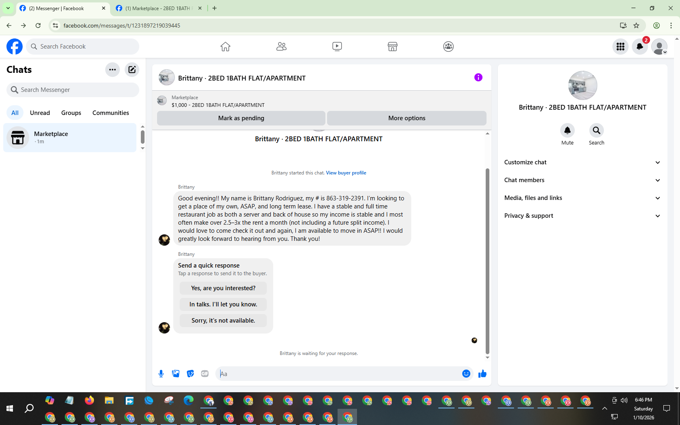This screenshot has height=425, width=680.
Task: Expand Chat members section
Action: pyautogui.click(x=582, y=180)
